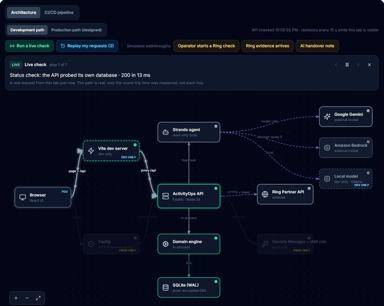
Task: Click Replay my requests (2)
Action: (x=87, y=46)
